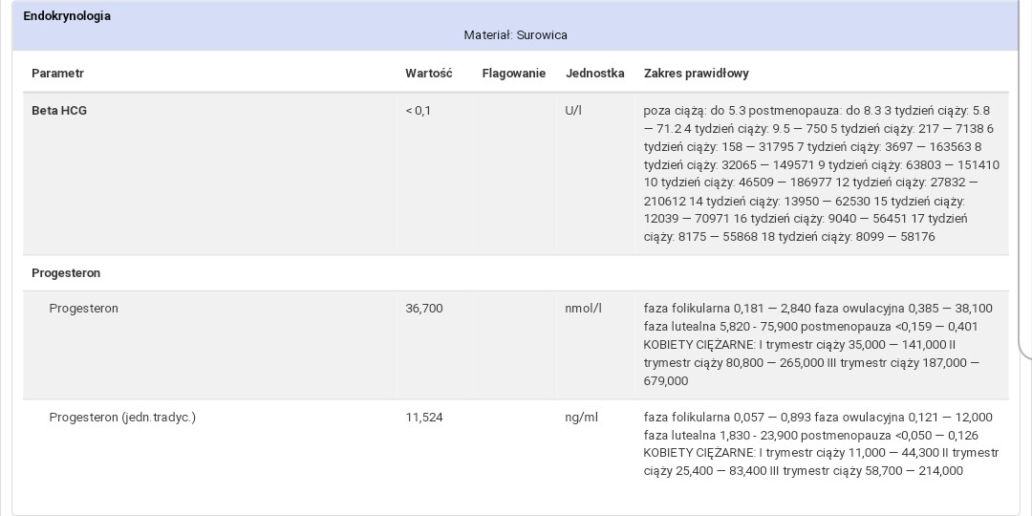Image resolution: width=1032 pixels, height=516 pixels.
Task: Click the Zakres prawidłowy column header
Action: (x=696, y=74)
